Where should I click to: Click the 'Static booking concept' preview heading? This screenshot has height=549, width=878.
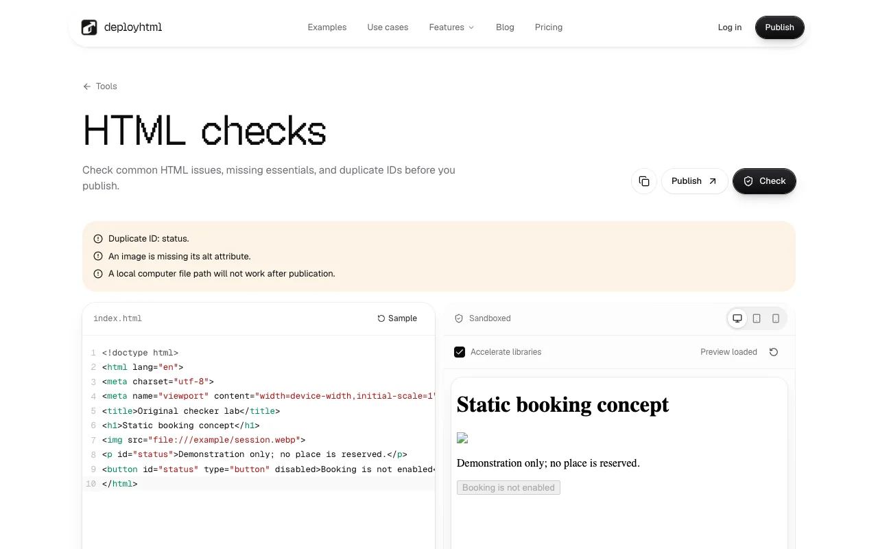point(562,404)
